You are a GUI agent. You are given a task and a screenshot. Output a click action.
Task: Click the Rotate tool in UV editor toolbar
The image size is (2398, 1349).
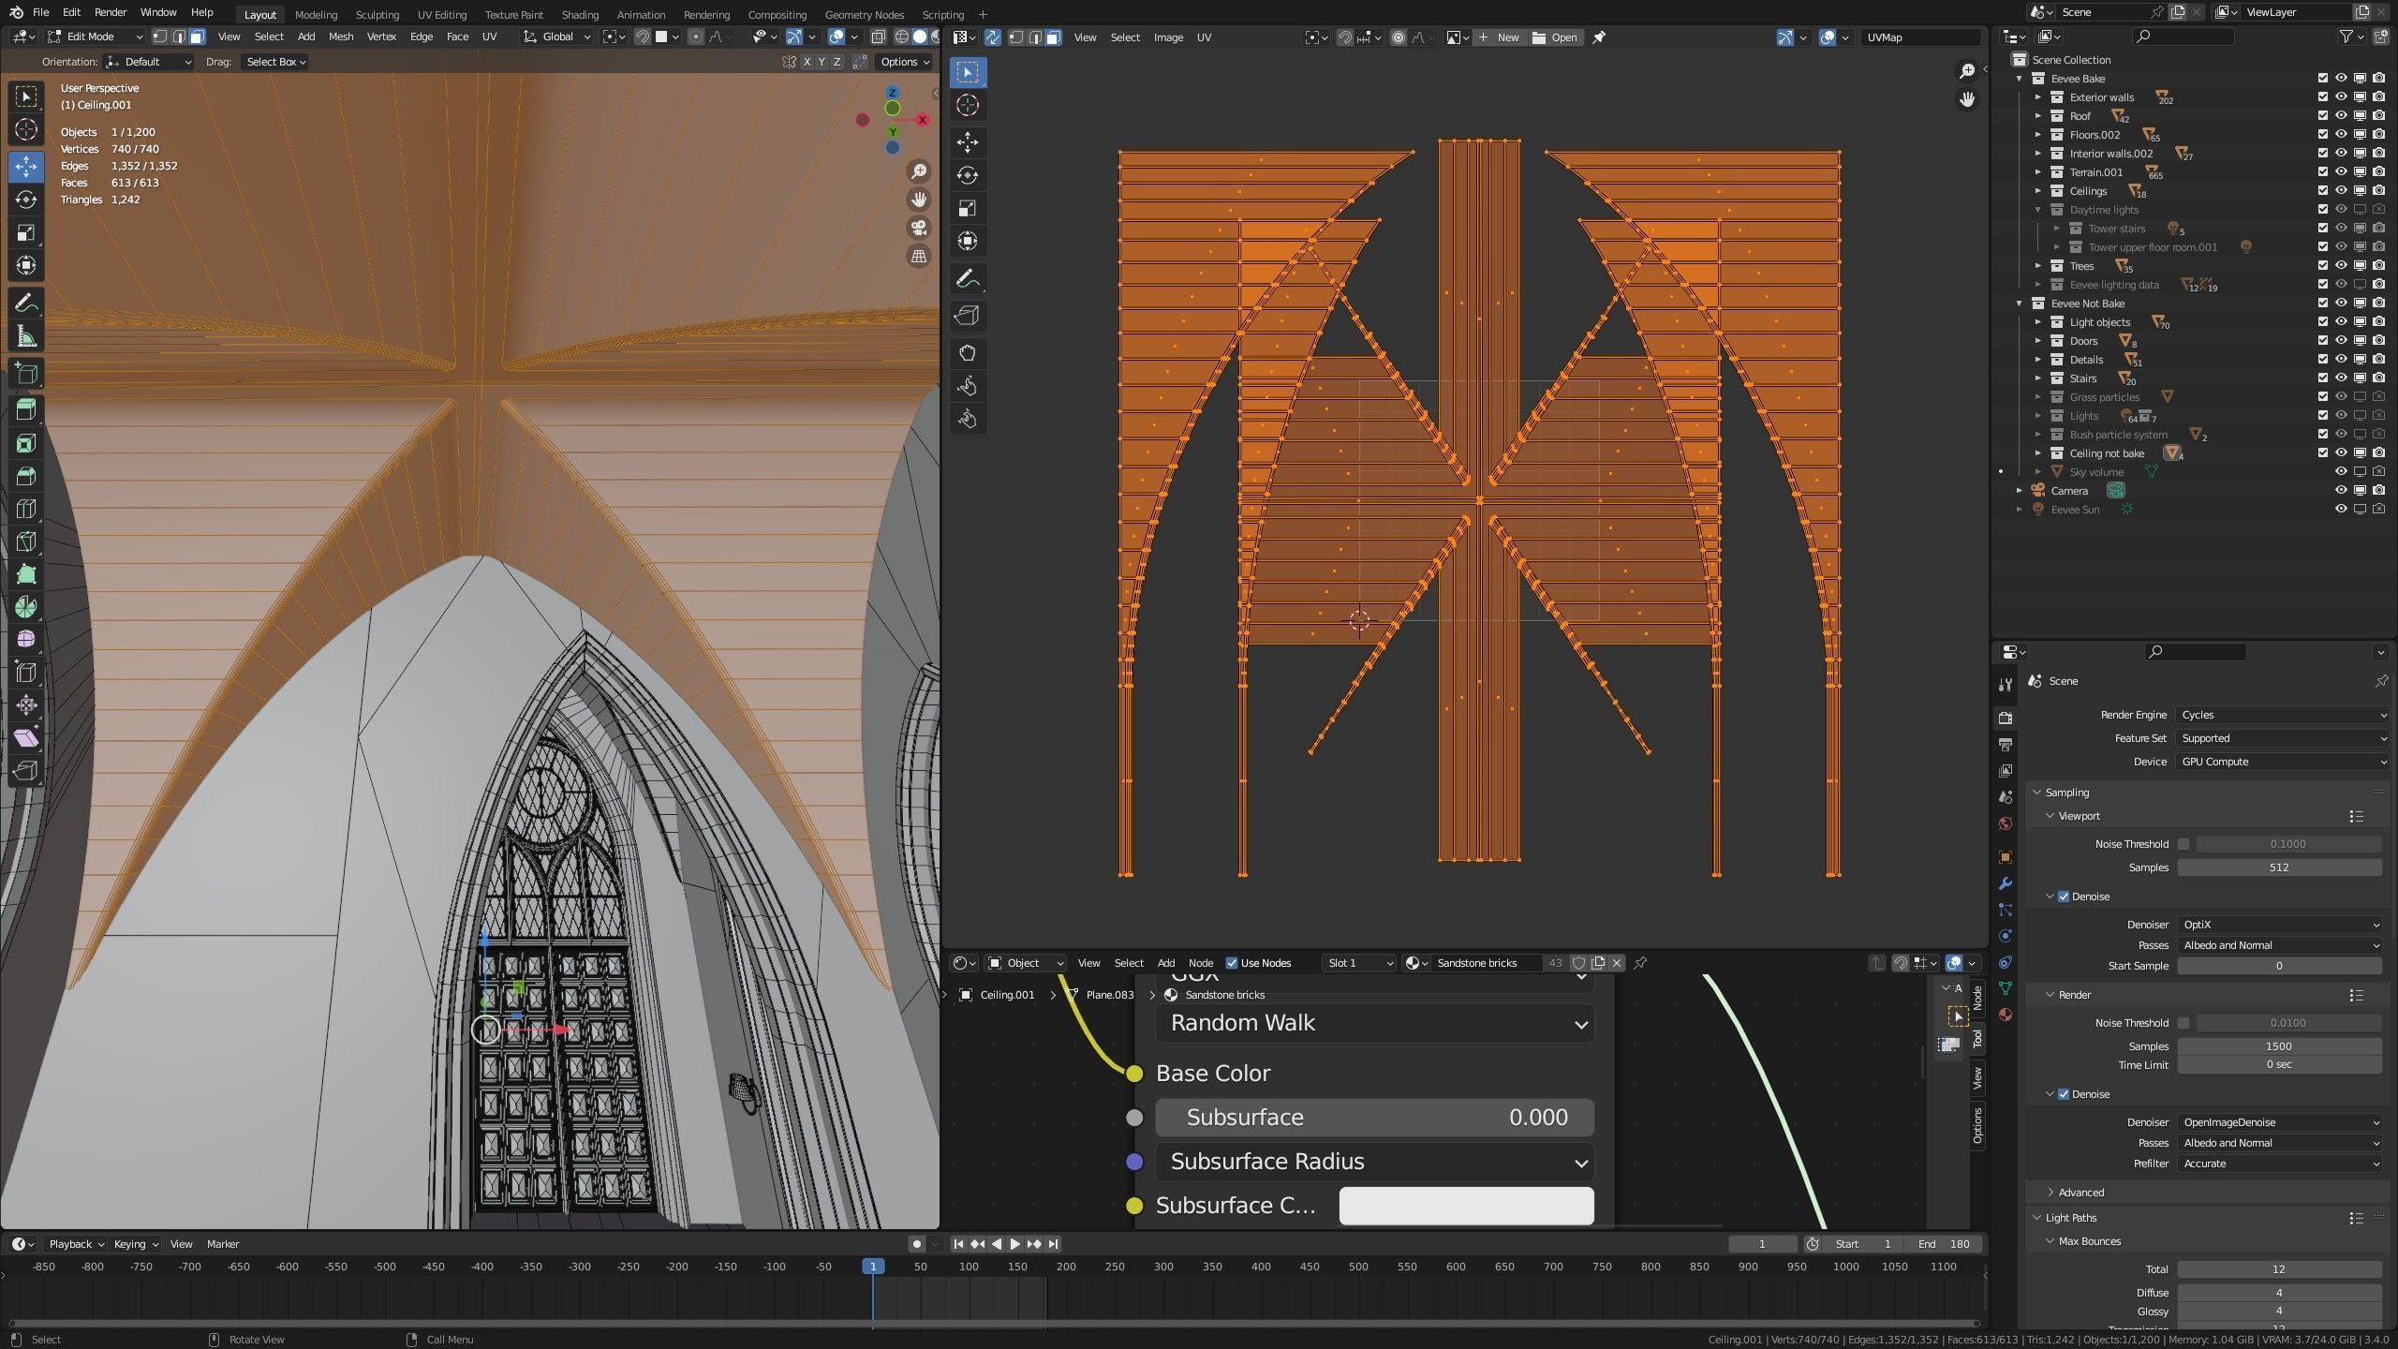(x=968, y=175)
